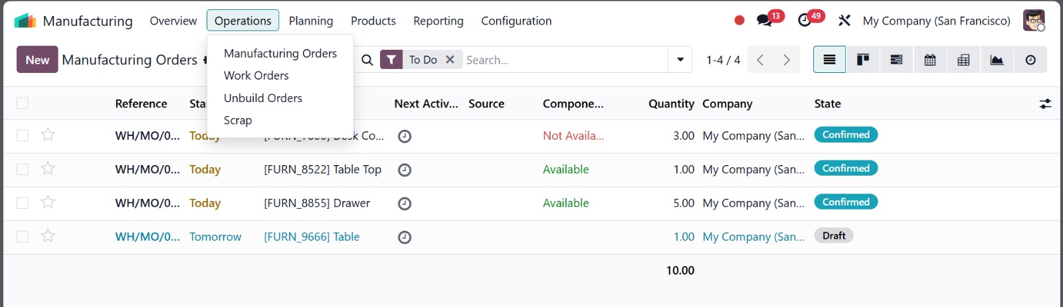
Task: Open the Pivot table view
Action: pyautogui.click(x=963, y=60)
